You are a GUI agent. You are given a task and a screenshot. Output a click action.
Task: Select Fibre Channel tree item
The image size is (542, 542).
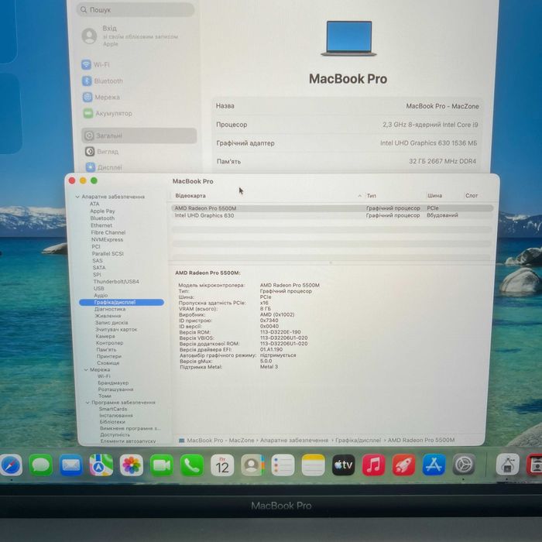pos(108,232)
